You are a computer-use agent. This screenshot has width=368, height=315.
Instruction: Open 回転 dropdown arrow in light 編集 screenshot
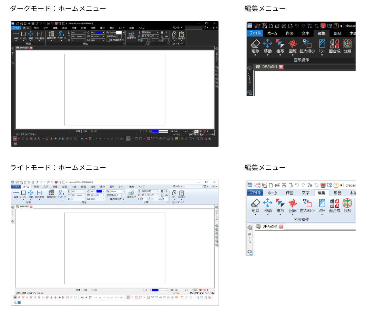click(293, 214)
